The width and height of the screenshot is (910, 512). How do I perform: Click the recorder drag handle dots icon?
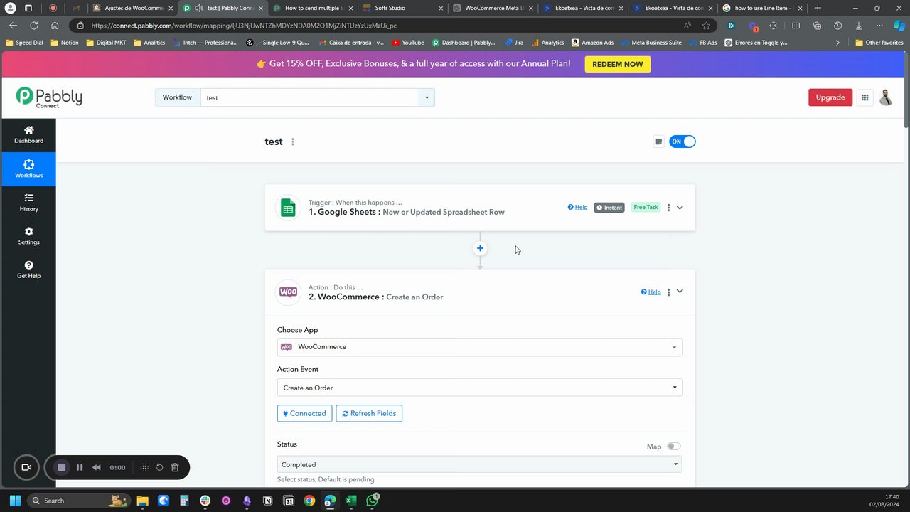pos(144,467)
